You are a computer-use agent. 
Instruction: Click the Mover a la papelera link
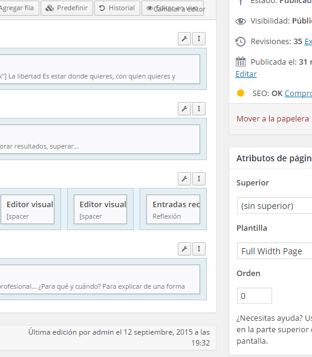coord(273,118)
